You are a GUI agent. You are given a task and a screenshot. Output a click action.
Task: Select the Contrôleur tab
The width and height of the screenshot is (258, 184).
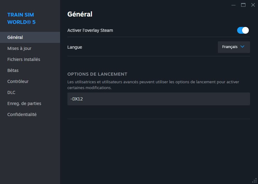[x=30, y=81]
